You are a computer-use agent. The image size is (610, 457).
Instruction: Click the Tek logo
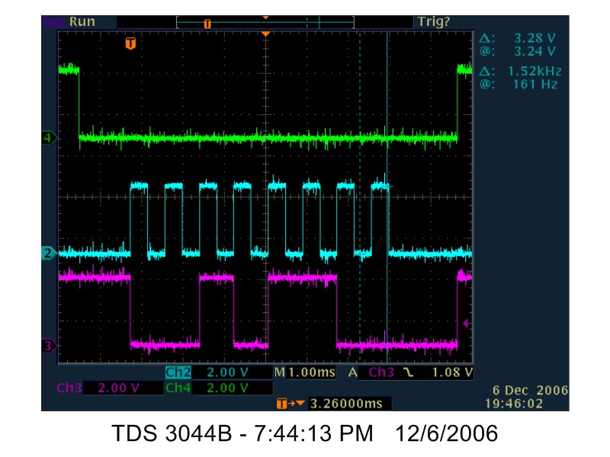[55, 21]
